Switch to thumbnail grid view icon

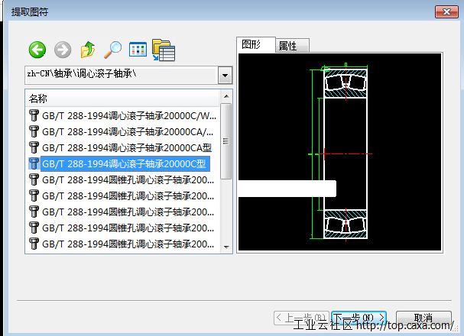138,50
